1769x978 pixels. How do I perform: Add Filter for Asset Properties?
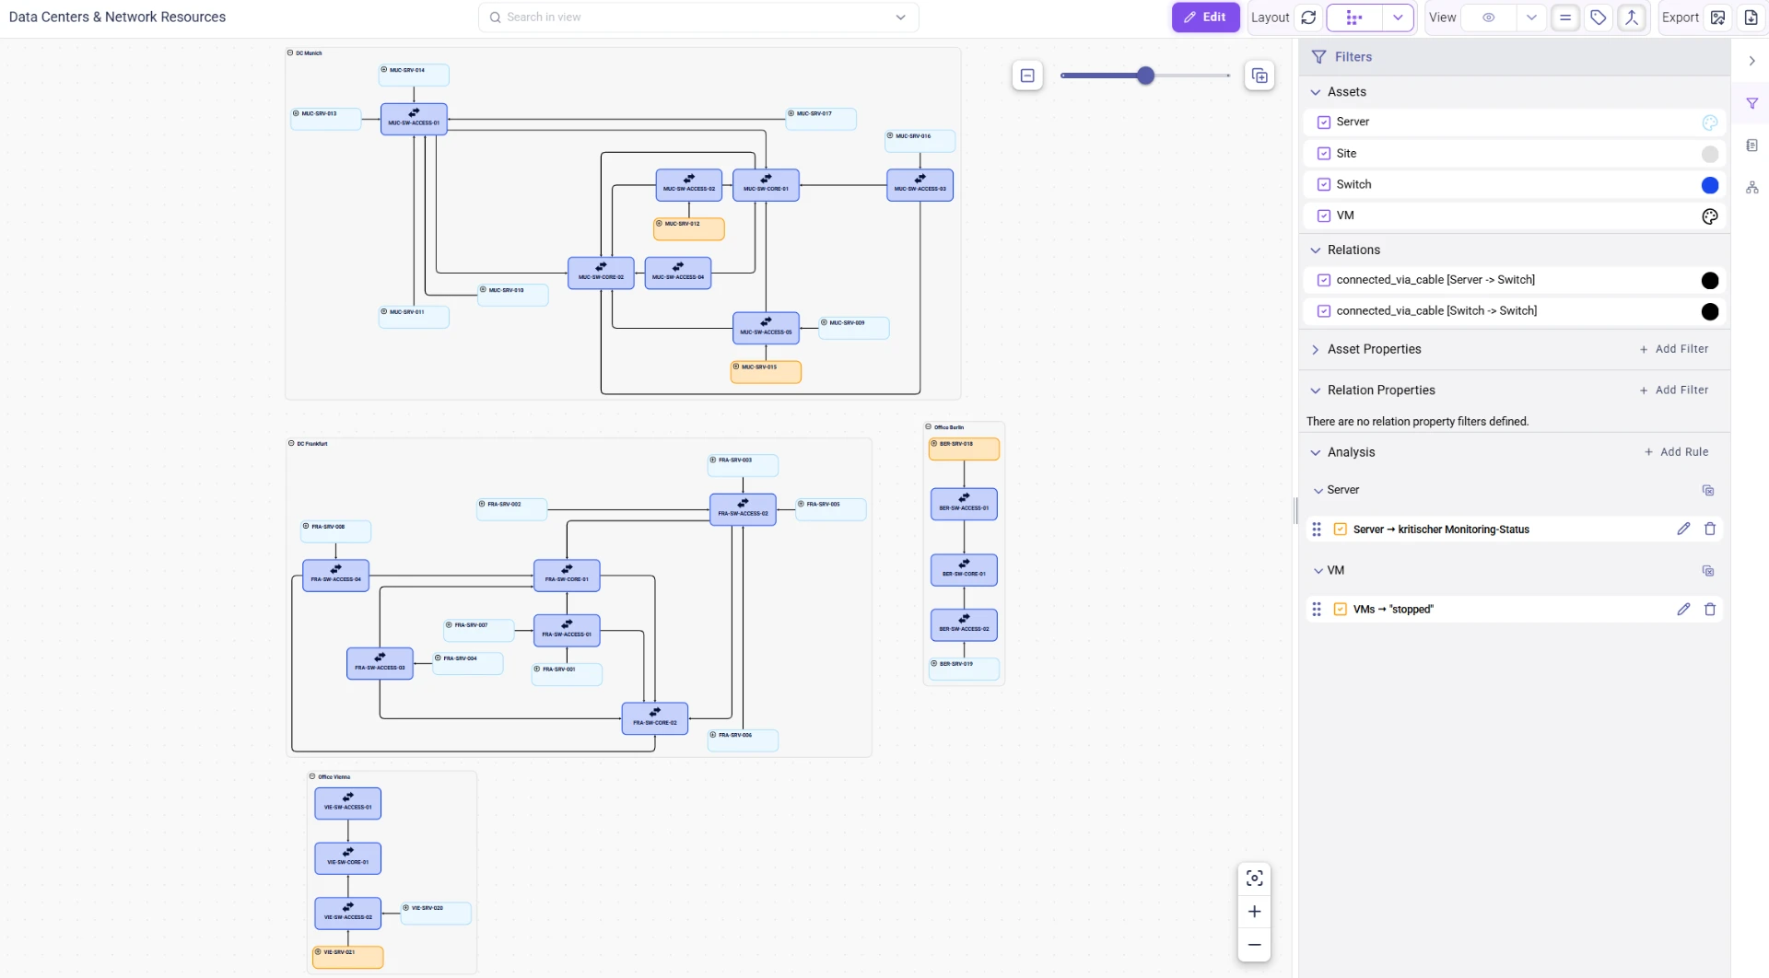[1674, 349]
